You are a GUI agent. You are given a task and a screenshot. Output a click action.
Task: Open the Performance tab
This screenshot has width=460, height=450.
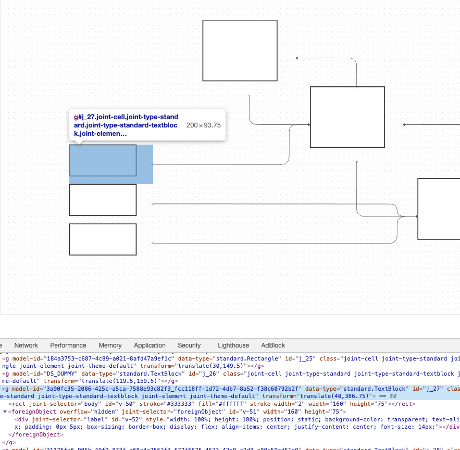point(68,345)
